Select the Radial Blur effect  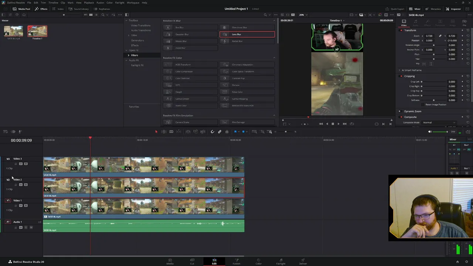pos(247,41)
